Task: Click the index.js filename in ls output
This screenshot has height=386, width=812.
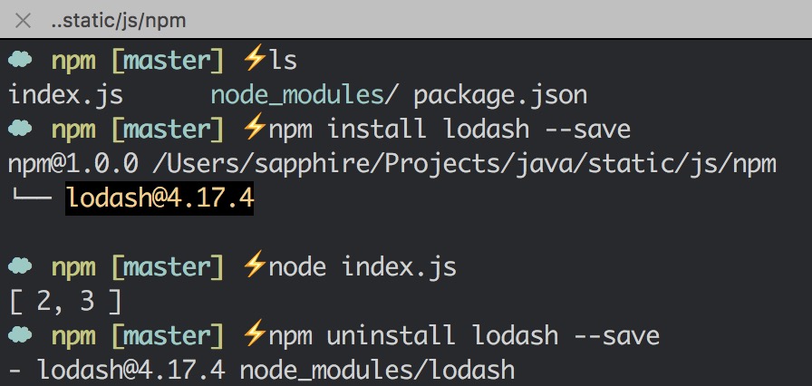Action: (x=66, y=95)
